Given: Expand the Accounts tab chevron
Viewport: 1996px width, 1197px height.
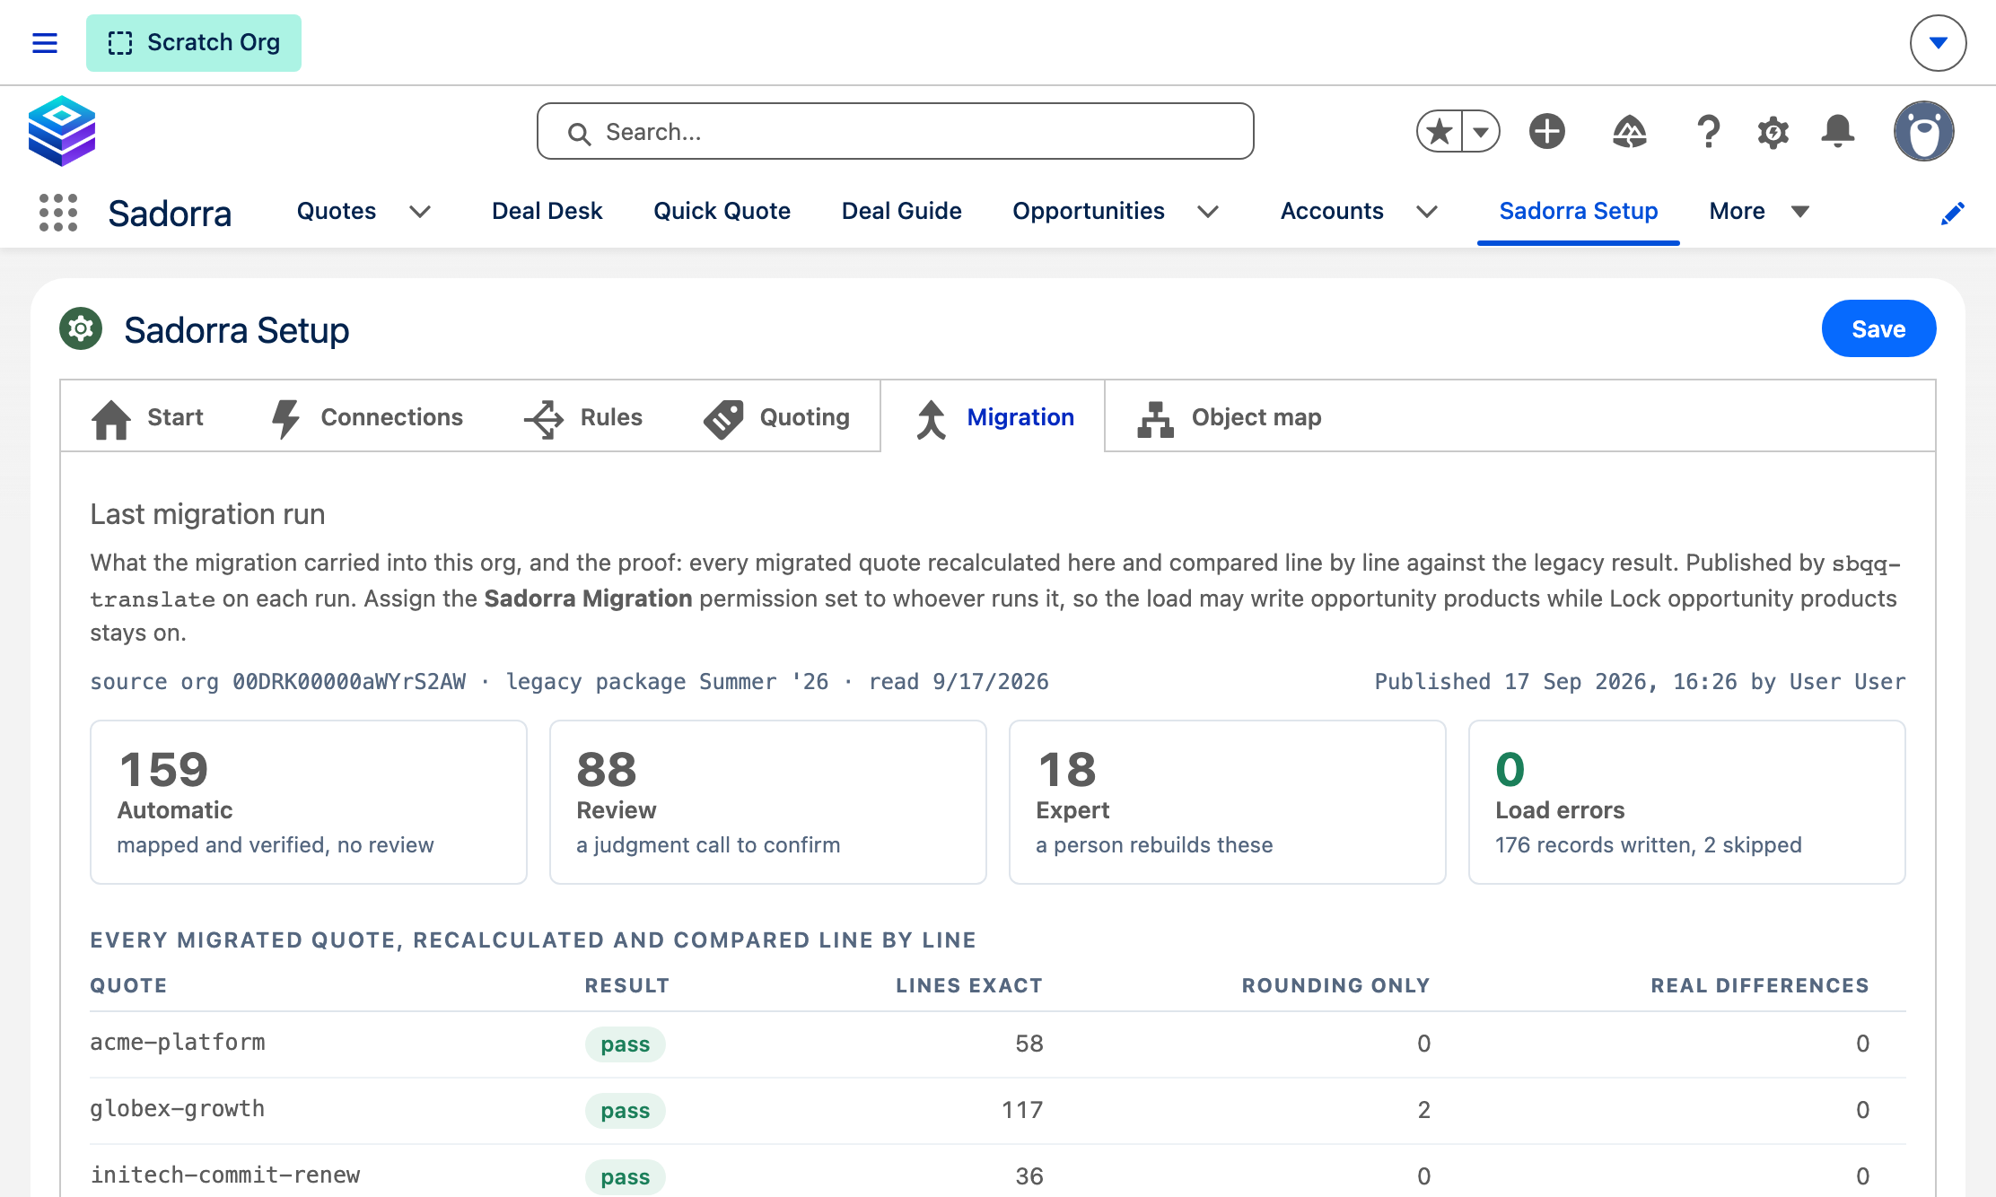Looking at the screenshot, I should (x=1427, y=212).
